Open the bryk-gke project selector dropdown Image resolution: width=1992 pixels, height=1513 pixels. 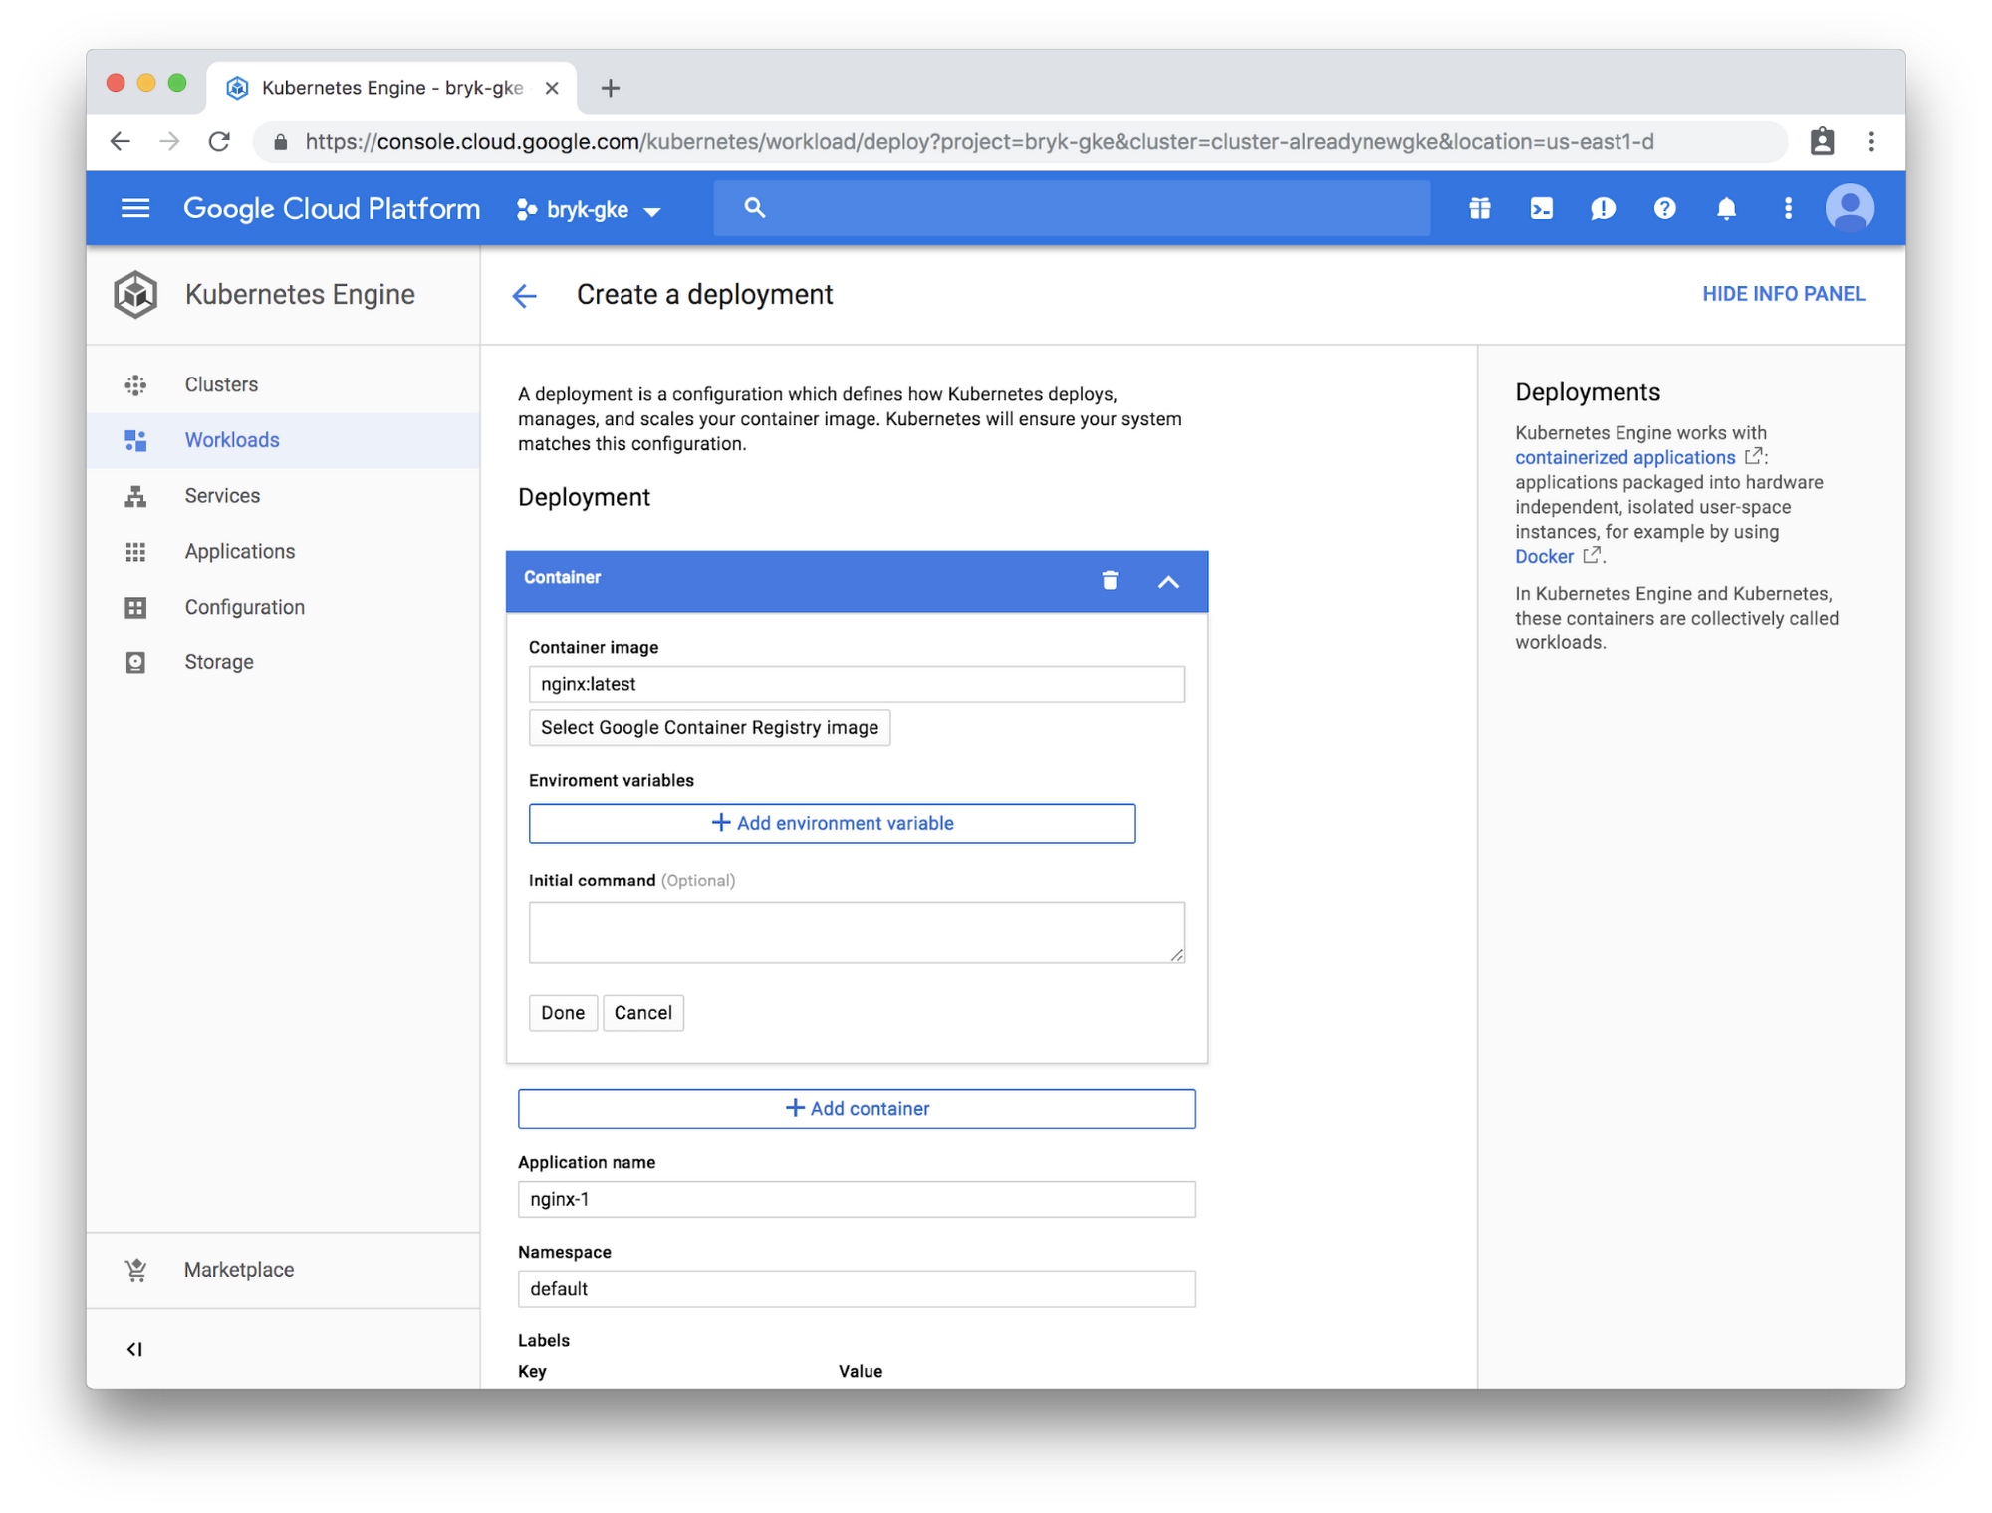point(589,209)
